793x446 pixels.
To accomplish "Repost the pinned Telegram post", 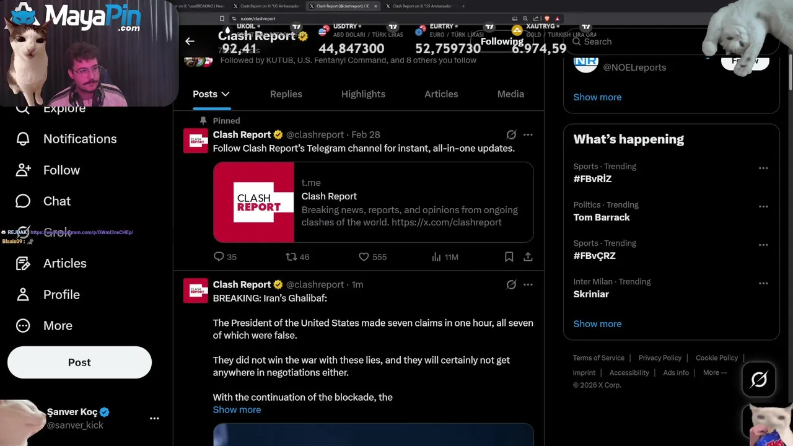I will coord(291,256).
